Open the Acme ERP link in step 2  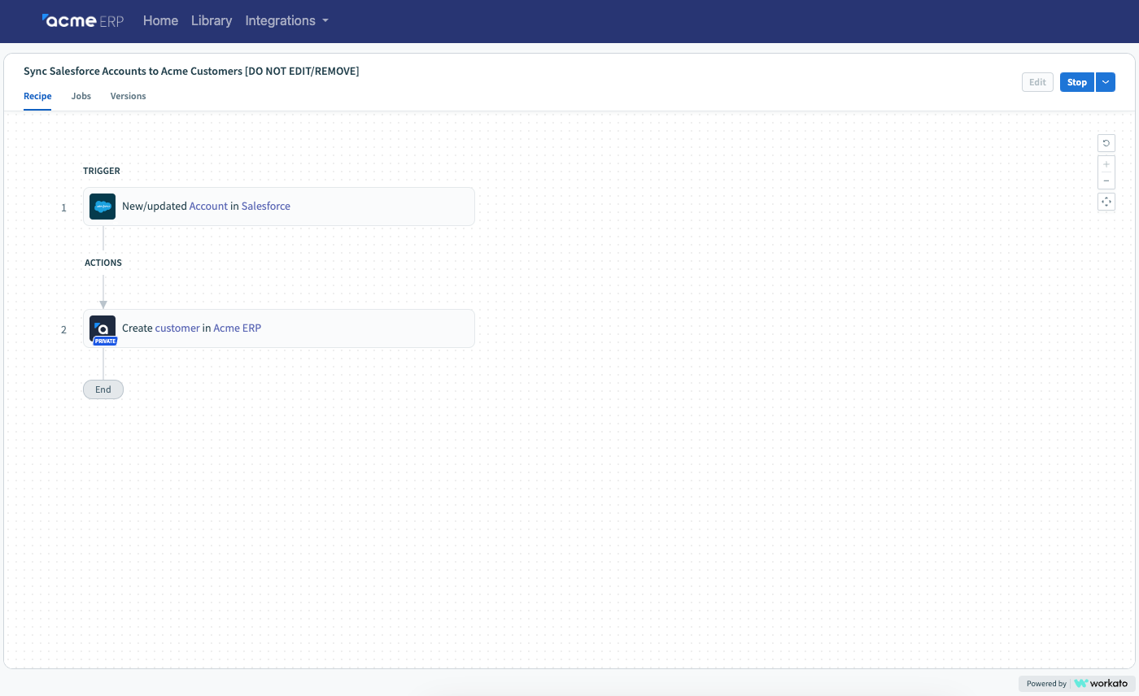tap(237, 328)
